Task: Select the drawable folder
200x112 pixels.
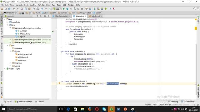Action: click(18, 49)
